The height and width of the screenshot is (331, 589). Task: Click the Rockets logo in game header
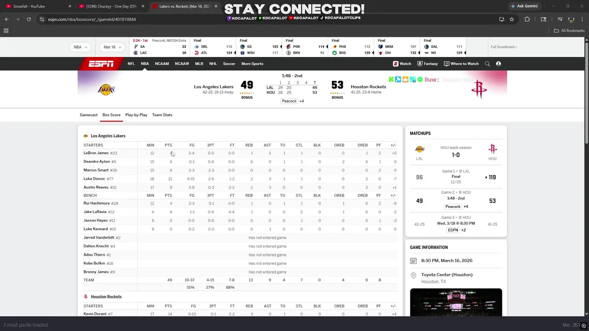(x=479, y=89)
